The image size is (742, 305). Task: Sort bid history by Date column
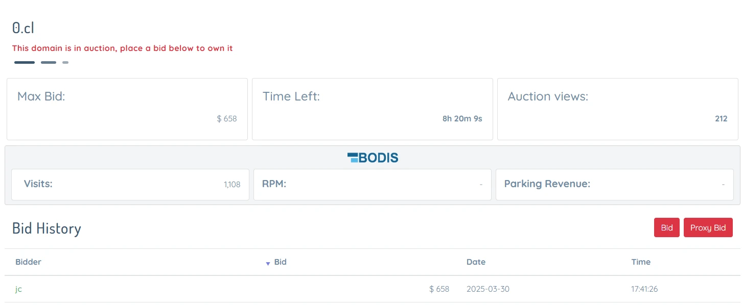tap(476, 262)
